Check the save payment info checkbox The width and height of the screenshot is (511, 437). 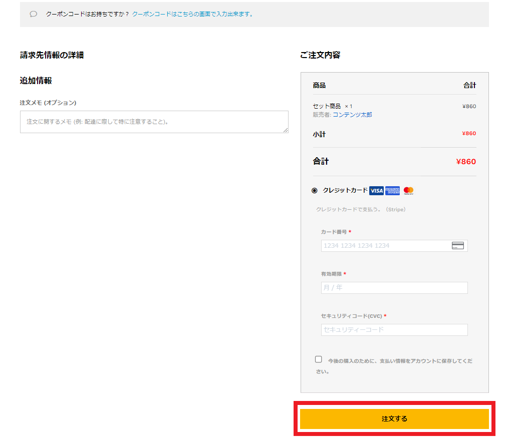coord(319,359)
